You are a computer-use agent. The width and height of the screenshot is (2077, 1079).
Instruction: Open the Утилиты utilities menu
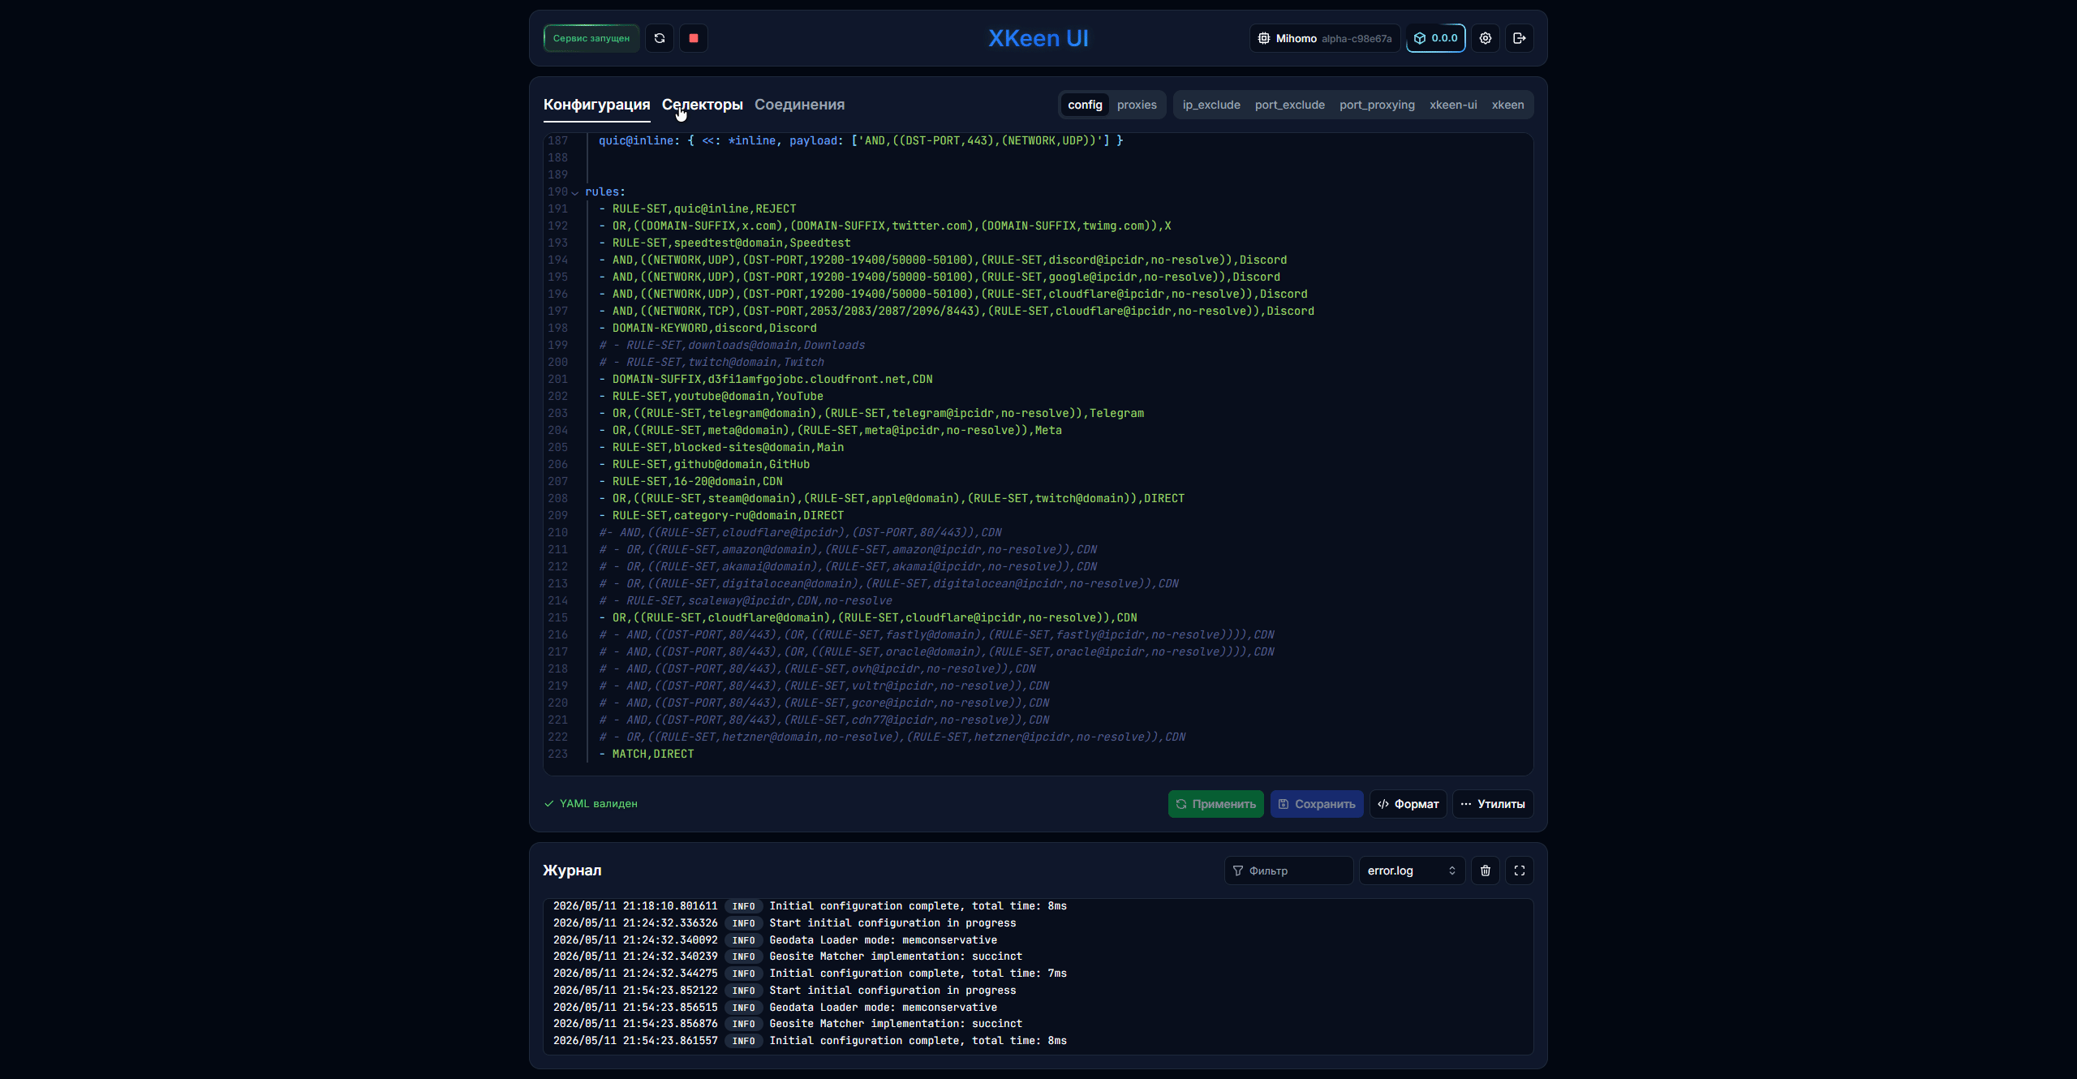click(1493, 804)
